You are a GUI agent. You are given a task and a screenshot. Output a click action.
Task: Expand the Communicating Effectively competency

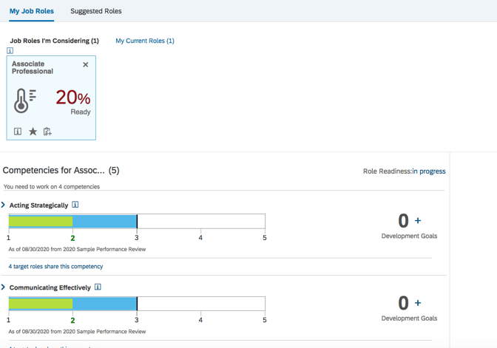4,287
